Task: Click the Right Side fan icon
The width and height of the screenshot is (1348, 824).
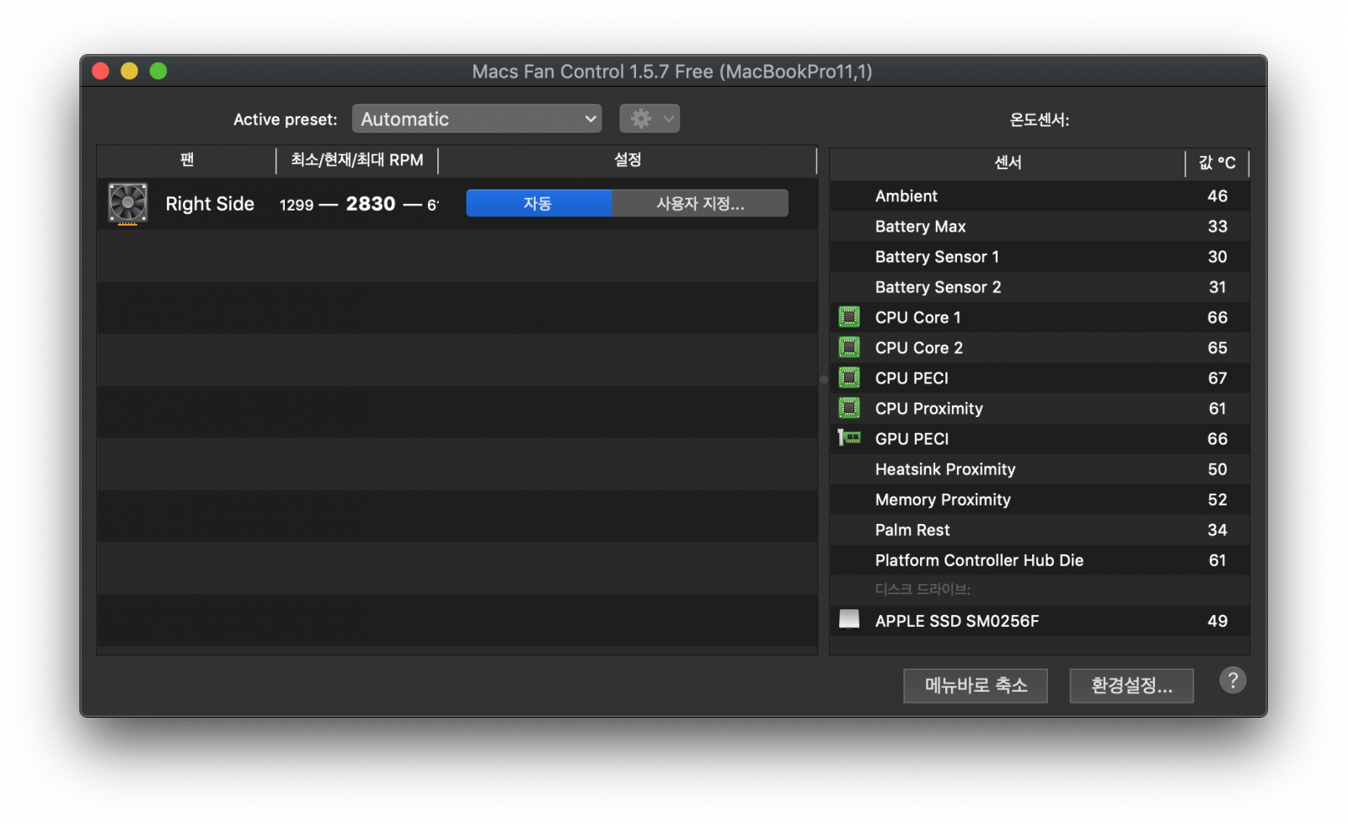Action: 128,204
